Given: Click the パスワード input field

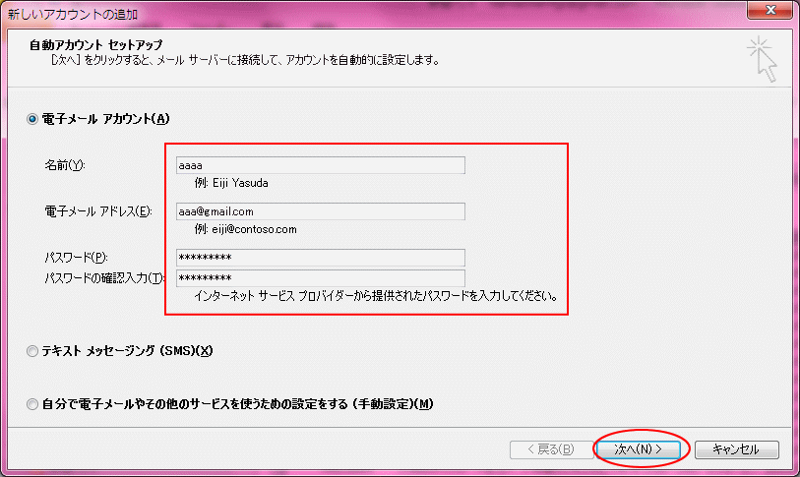Looking at the screenshot, I should click(321, 257).
